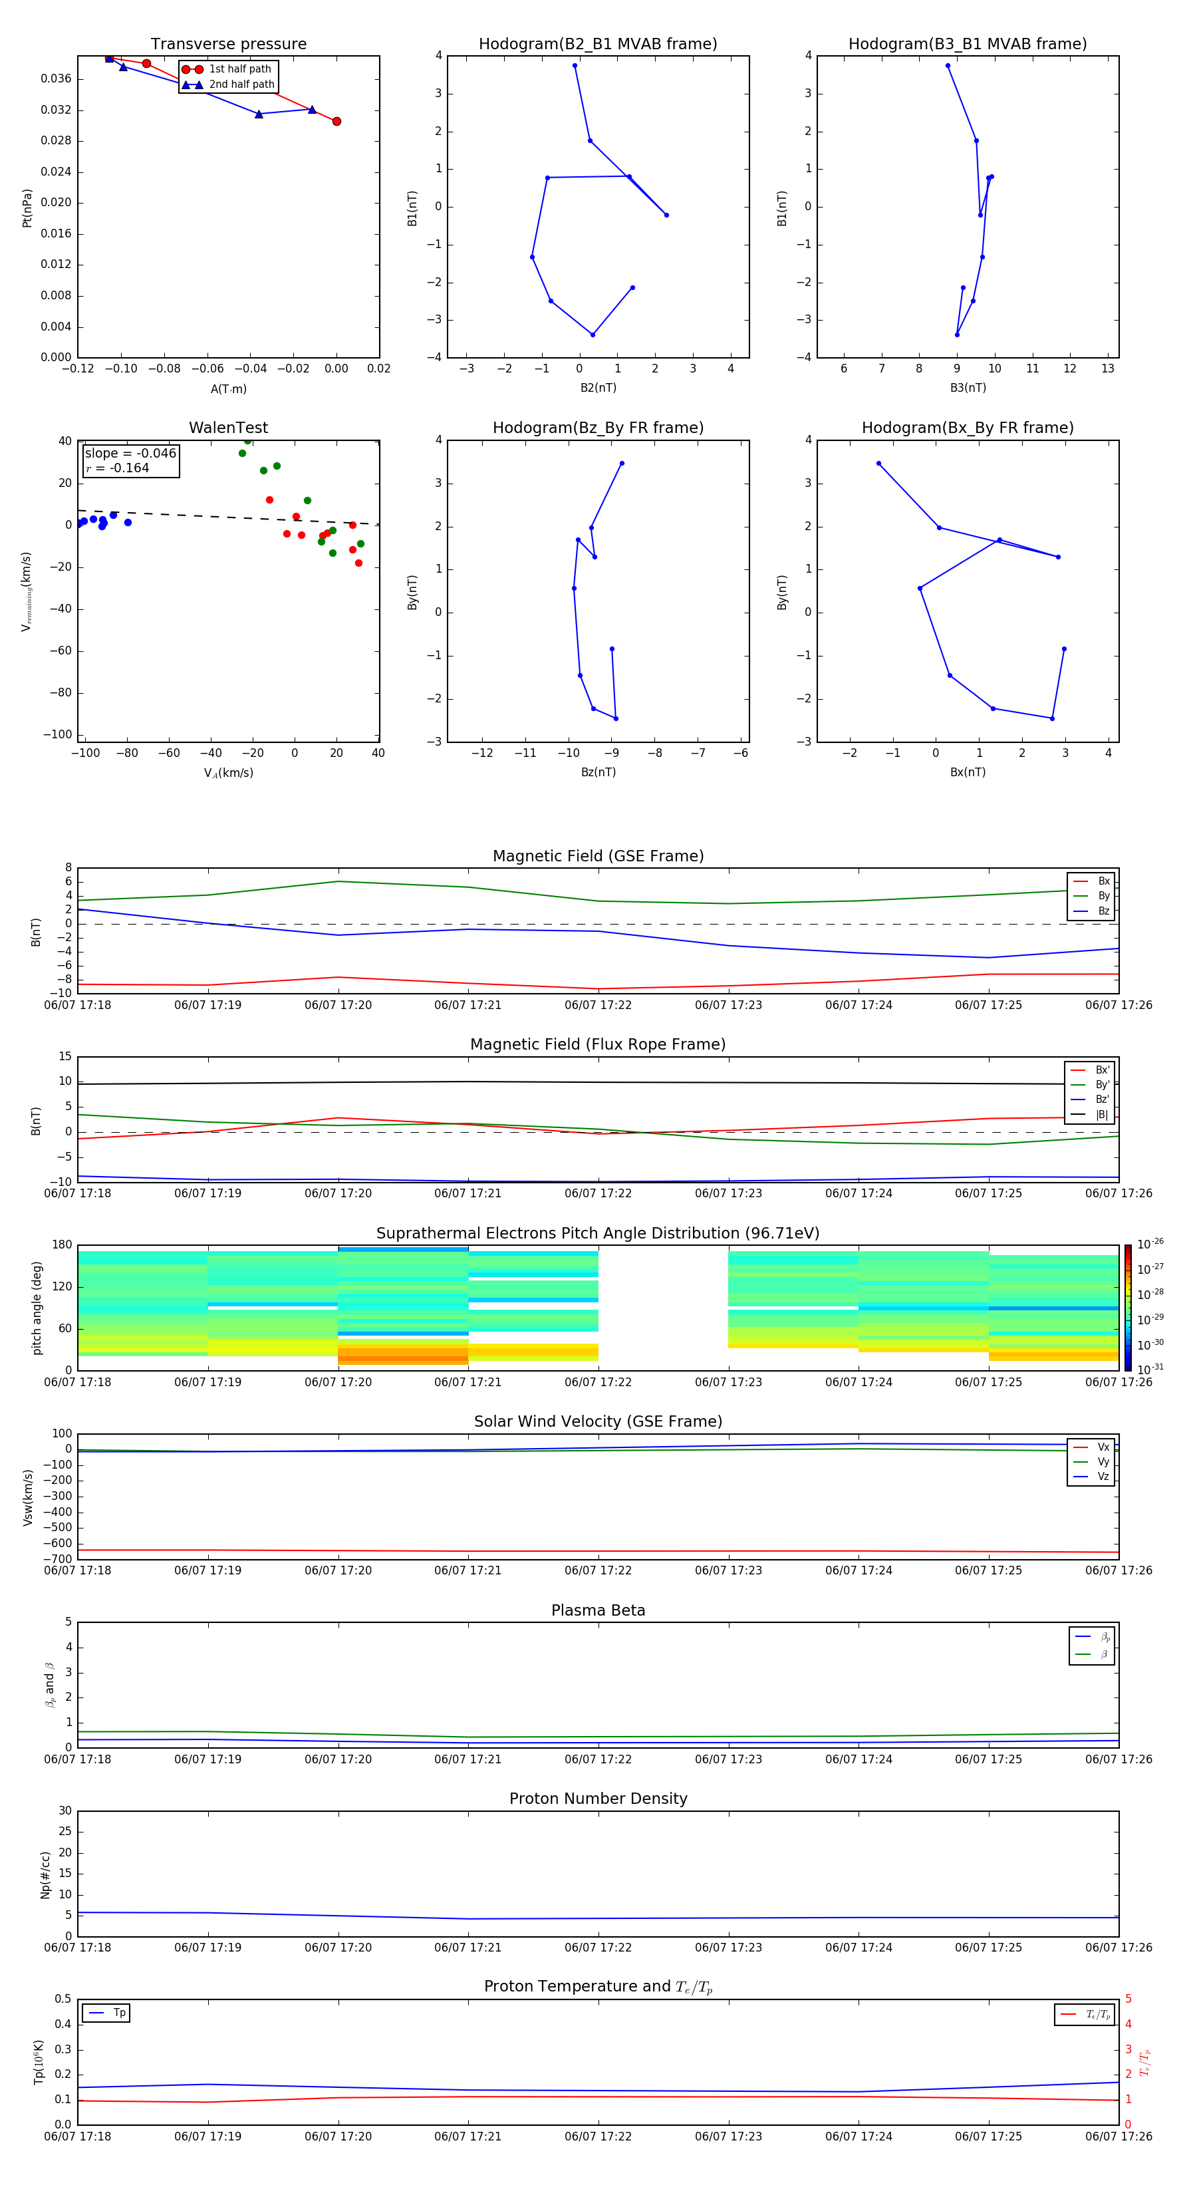Click the 'Tp(10^6K)' y-axis label

tap(39, 2062)
